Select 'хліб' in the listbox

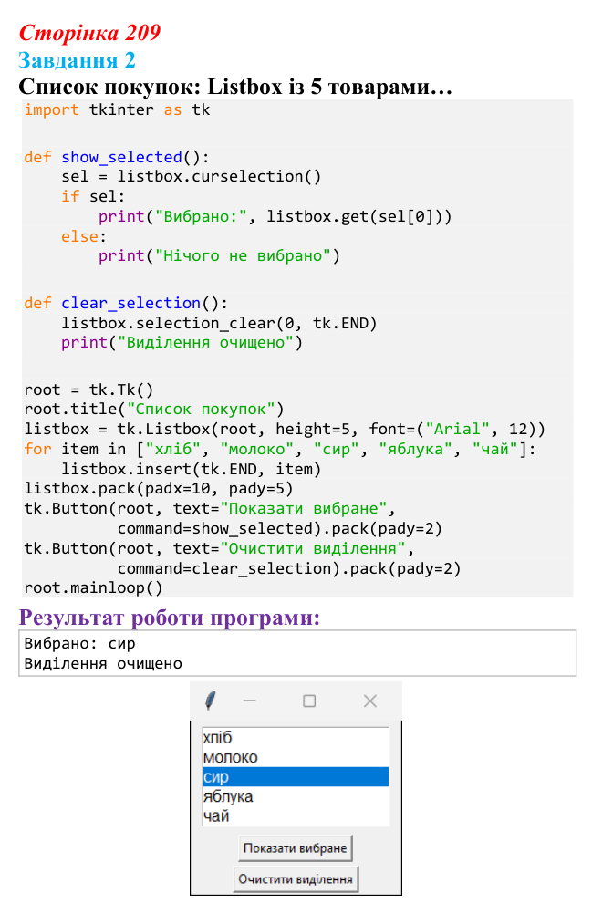click(x=295, y=737)
